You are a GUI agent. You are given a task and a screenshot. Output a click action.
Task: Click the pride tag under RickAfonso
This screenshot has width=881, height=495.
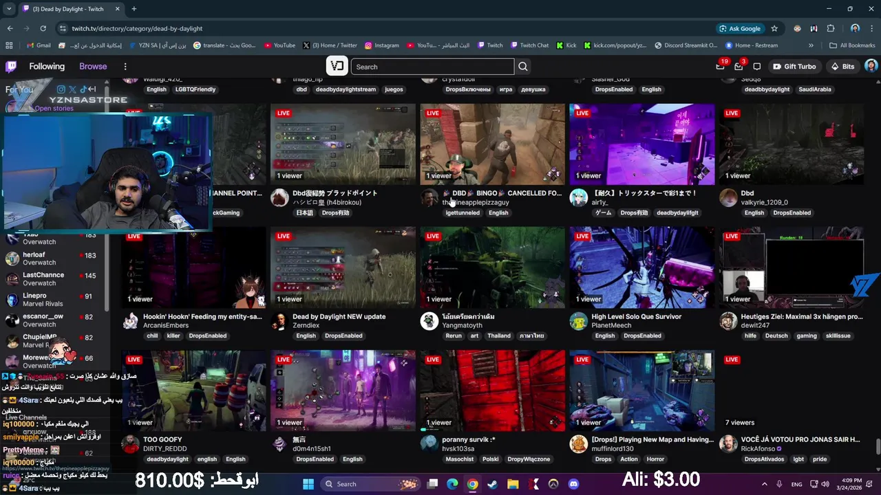click(x=820, y=459)
